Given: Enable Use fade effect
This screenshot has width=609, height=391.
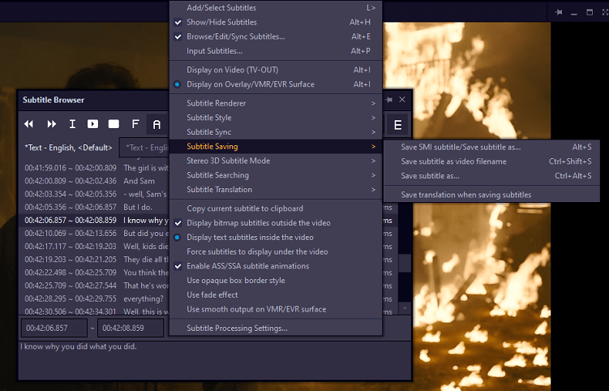Looking at the screenshot, I should point(276,295).
